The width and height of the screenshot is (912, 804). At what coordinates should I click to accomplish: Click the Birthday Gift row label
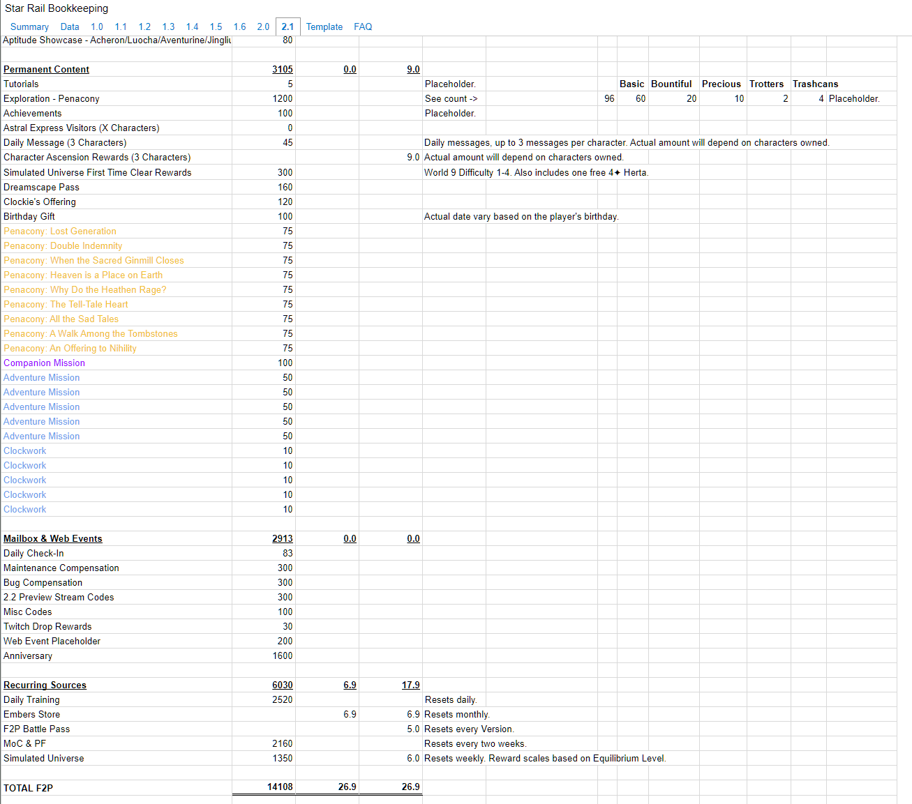[29, 216]
